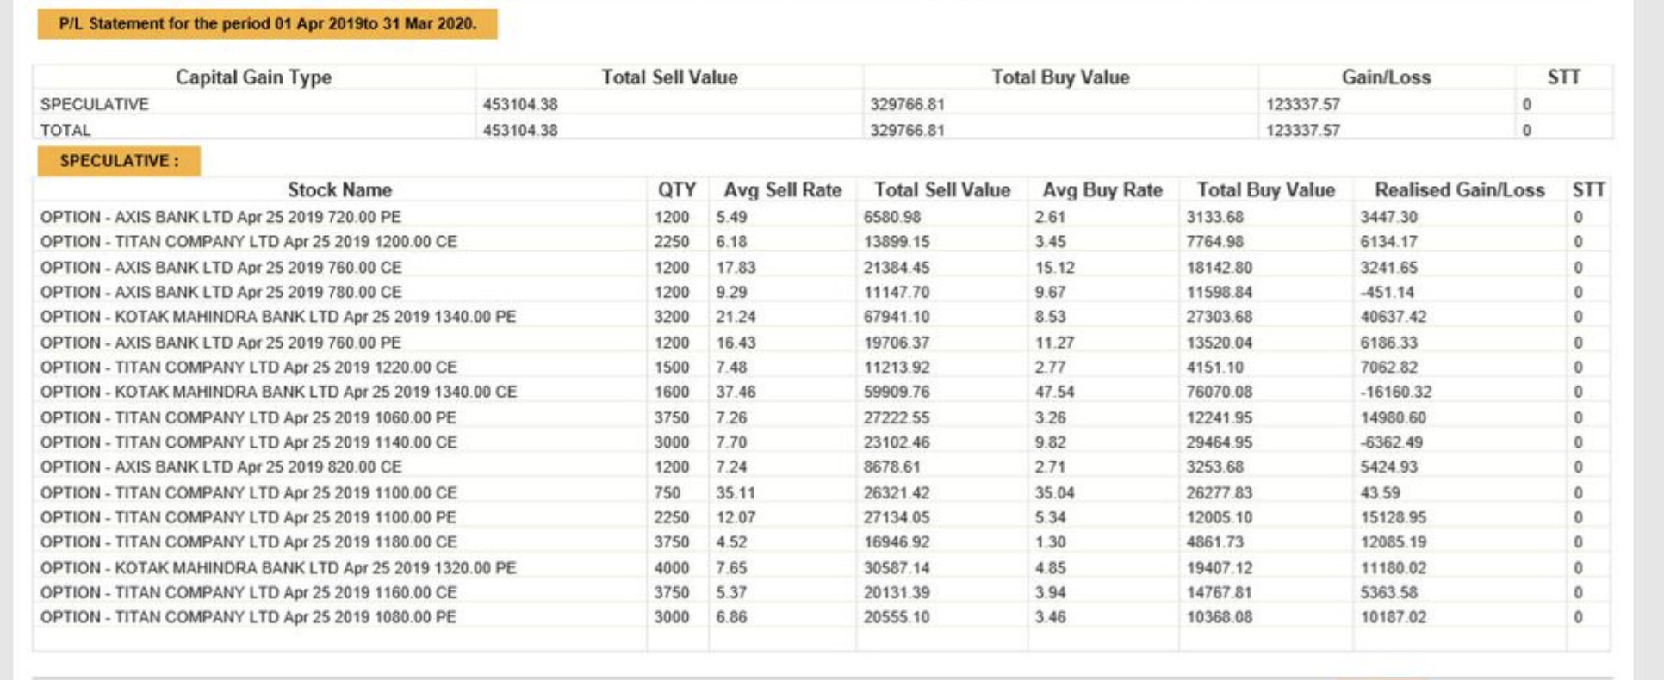Click the Avg Sell Rate column header
This screenshot has height=680, width=1664.
[782, 190]
